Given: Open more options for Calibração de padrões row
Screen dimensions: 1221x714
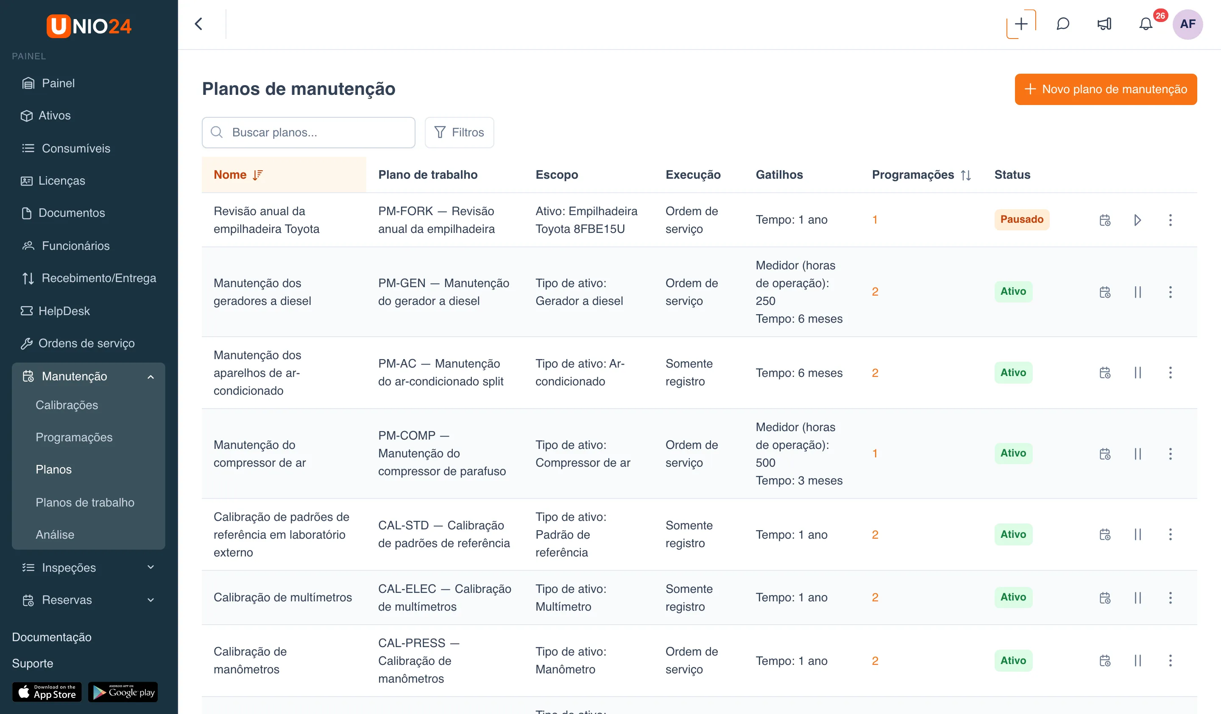Looking at the screenshot, I should point(1170,534).
